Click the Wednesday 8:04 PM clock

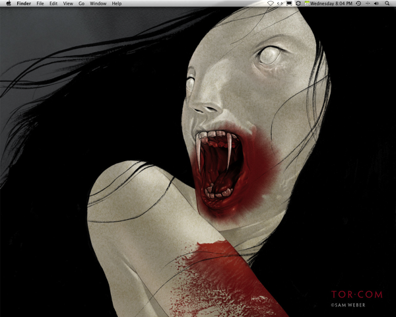(331, 3)
